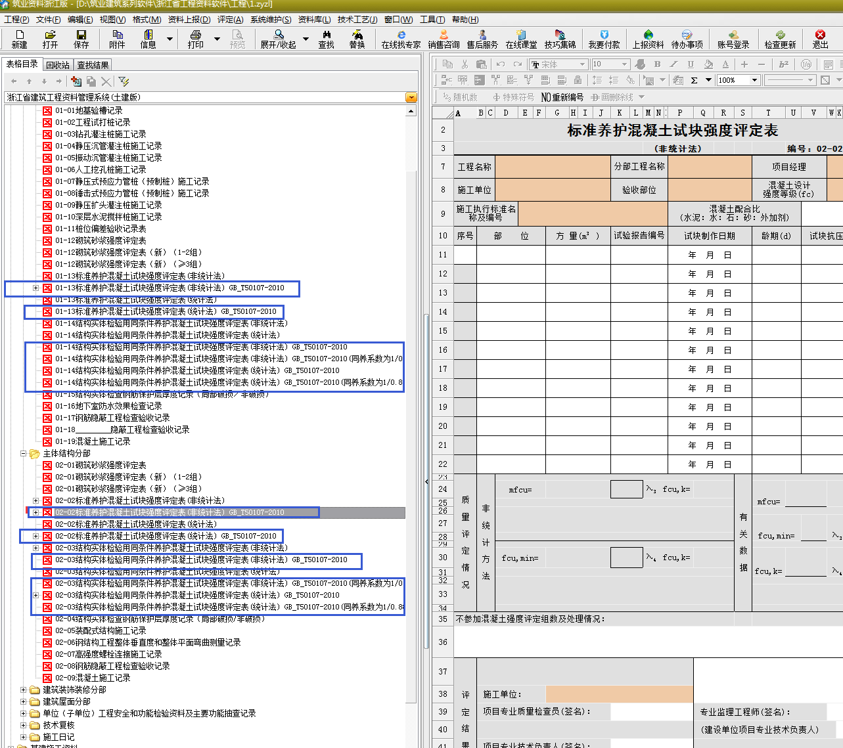
Task: Click the Bold formatting icon
Action: tap(657, 64)
